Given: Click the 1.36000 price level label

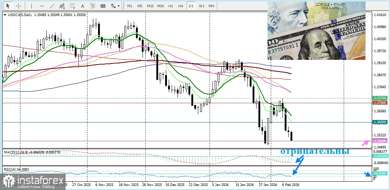Looking at the screenshot, I should (379, 122).
